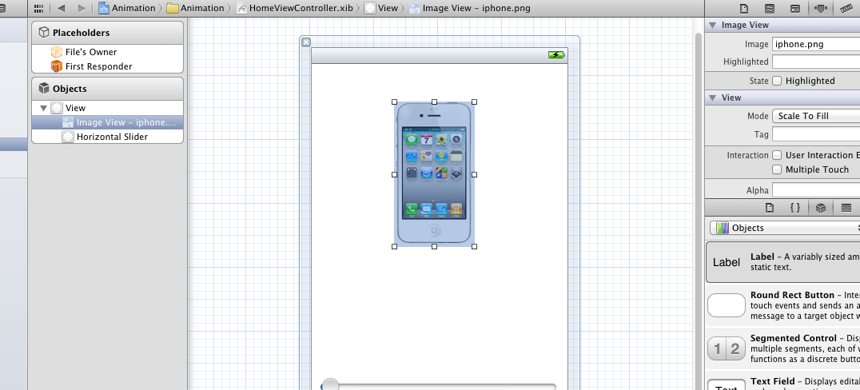Enable Multiple Touch checkbox
The width and height of the screenshot is (860, 390).
pos(777,169)
